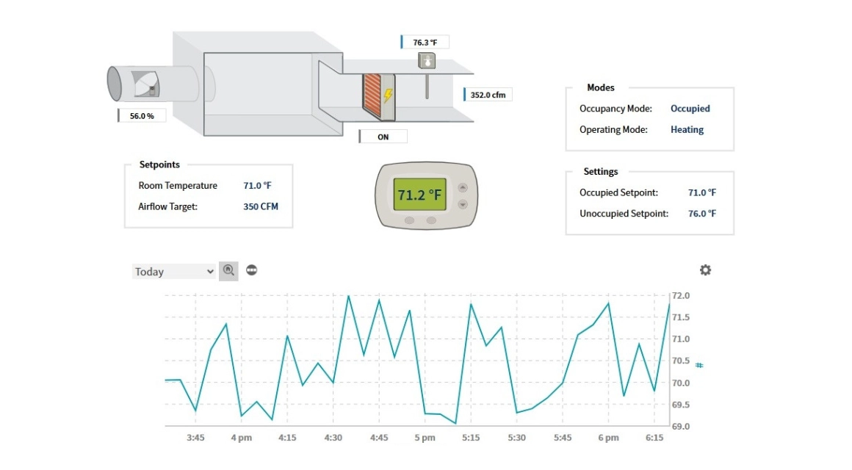
Task: Click the right oval button on thermostat
Action: click(x=431, y=220)
